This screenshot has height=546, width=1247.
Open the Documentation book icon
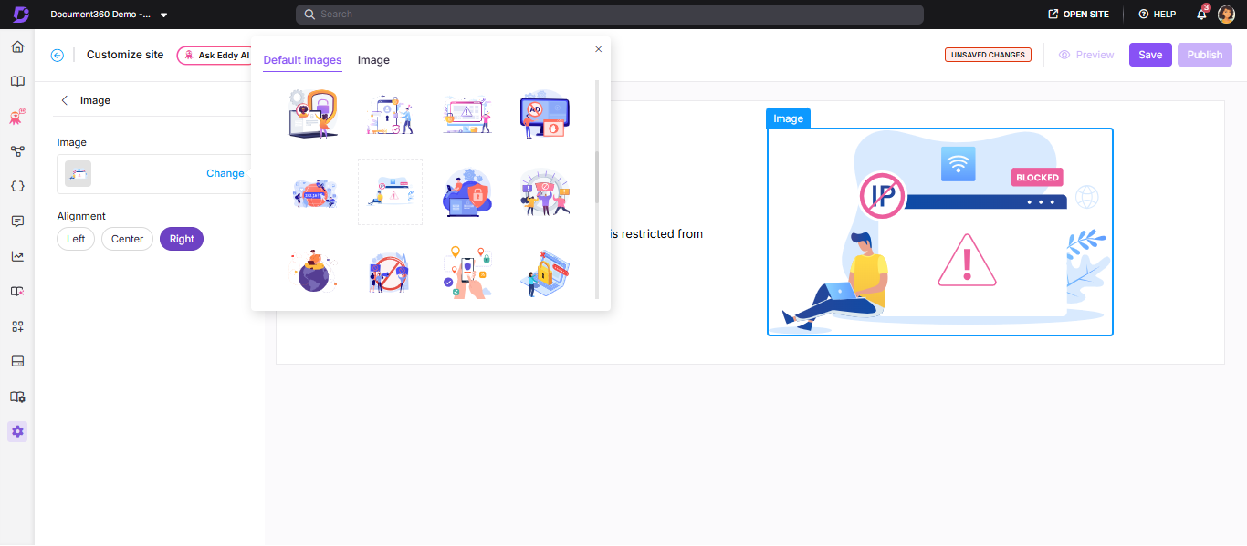(17, 81)
